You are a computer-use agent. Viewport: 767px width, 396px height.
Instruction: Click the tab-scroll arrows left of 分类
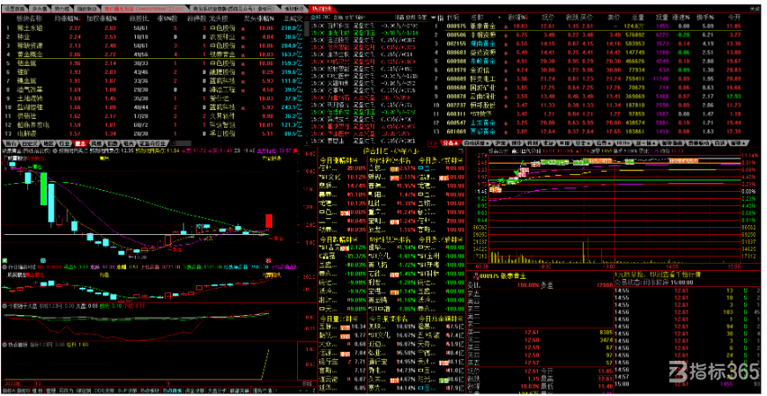[431, 143]
